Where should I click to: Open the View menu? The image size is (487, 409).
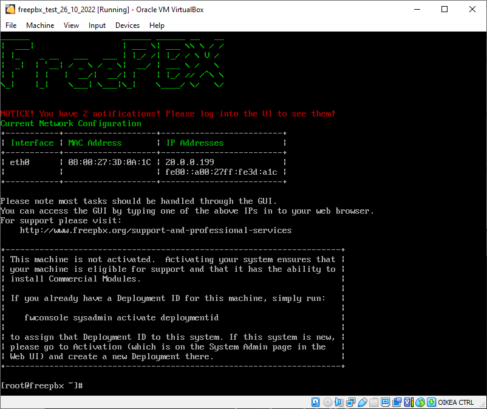coord(71,25)
